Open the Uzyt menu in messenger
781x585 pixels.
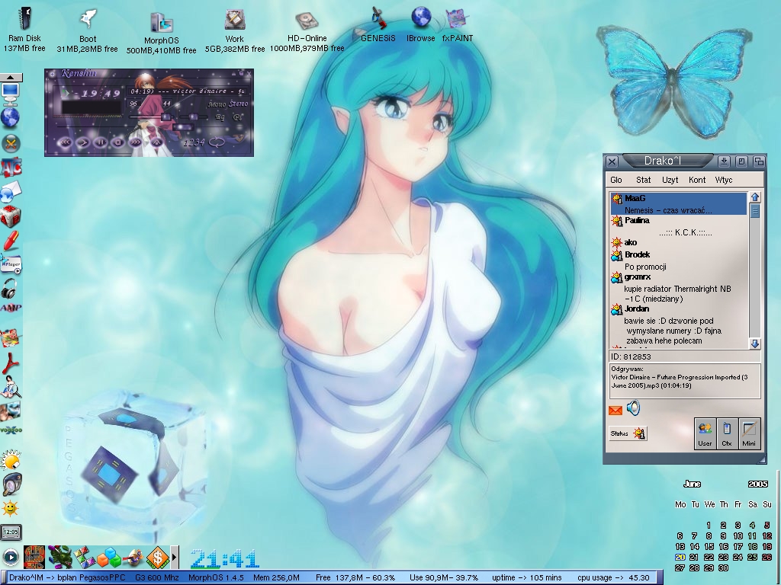click(x=670, y=180)
